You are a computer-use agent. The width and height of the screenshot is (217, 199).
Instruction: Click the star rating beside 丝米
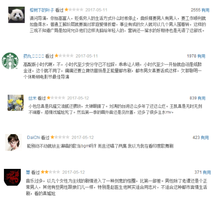pos(56,98)
